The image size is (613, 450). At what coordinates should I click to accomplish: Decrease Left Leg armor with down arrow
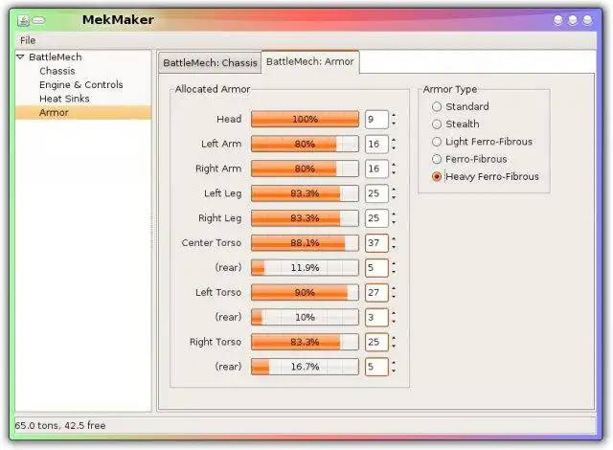[394, 197]
